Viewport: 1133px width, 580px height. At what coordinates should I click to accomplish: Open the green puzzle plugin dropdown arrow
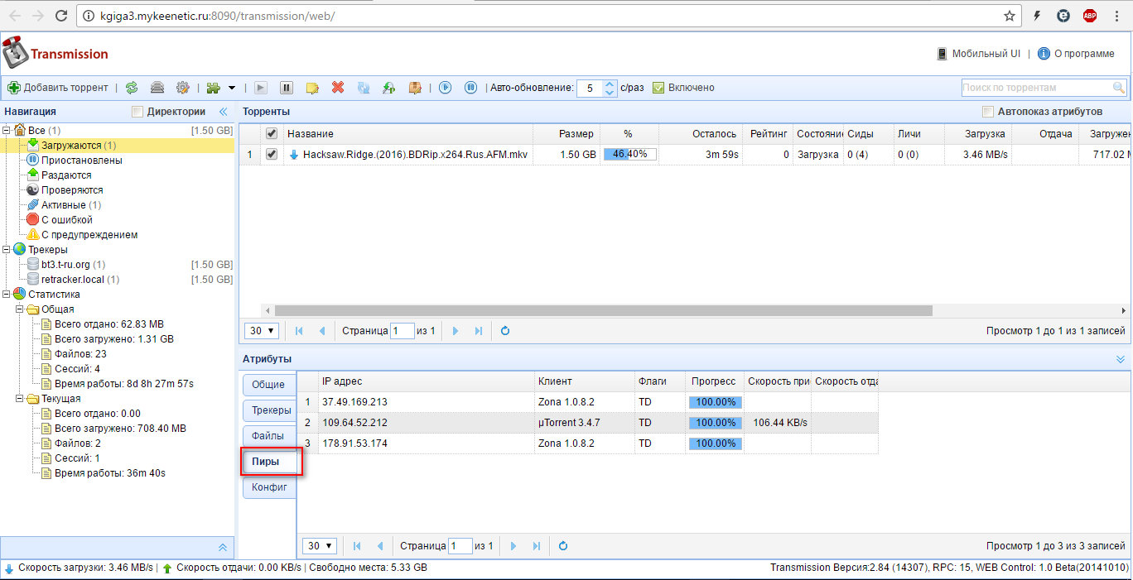(232, 88)
